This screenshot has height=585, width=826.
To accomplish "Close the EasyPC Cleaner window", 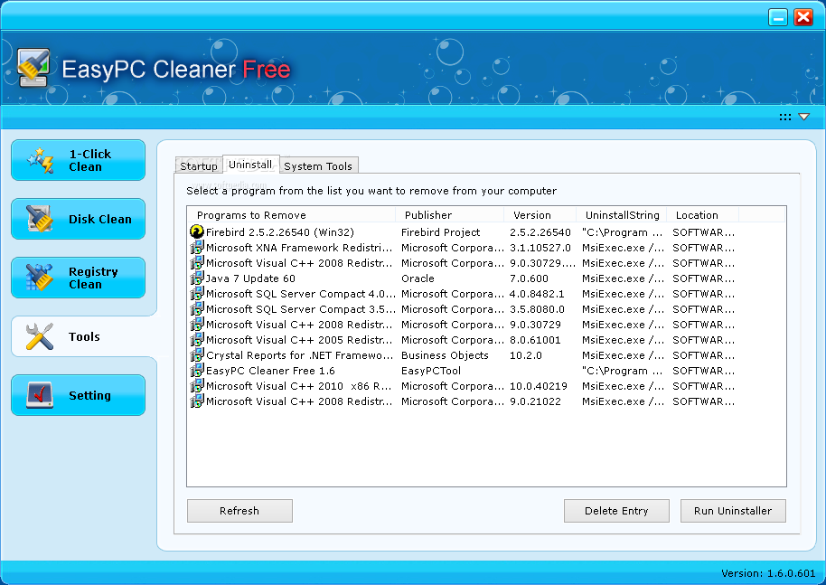I will point(804,17).
